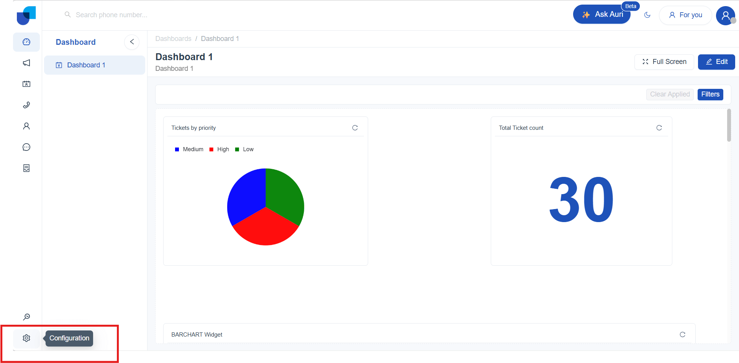
Task: Toggle dark mode with the moon icon
Action: tap(647, 15)
